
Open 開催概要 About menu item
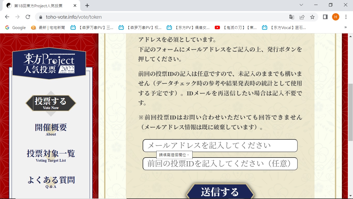pyautogui.click(x=51, y=129)
